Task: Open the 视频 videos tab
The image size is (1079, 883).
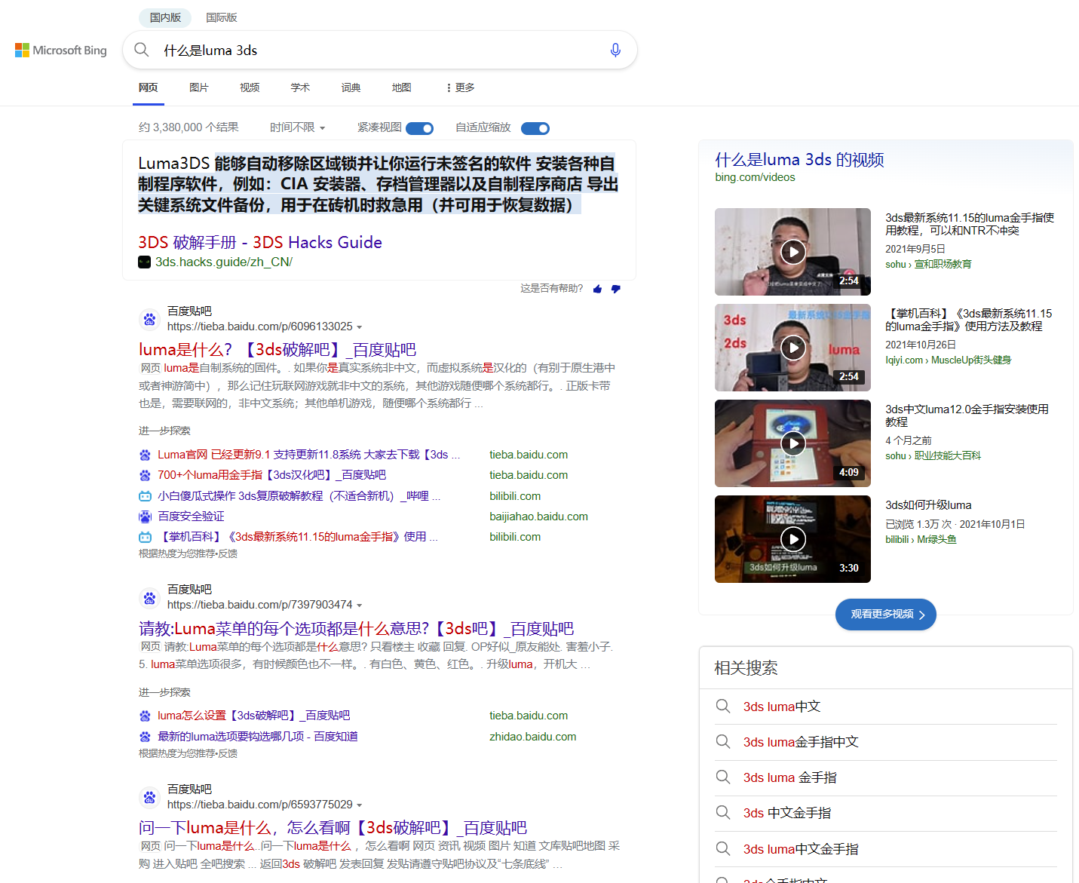Action: point(250,87)
